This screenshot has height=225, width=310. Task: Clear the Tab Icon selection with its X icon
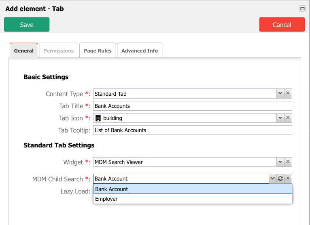pos(288,118)
